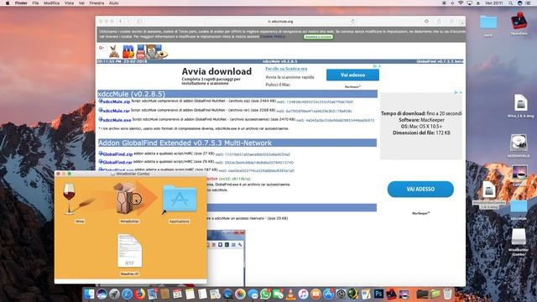Launch Firefox from the Dock
Screen dimensions: 537x302
(x=140, y=294)
